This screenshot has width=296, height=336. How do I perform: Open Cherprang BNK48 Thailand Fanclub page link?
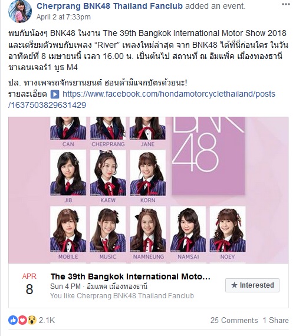click(110, 6)
